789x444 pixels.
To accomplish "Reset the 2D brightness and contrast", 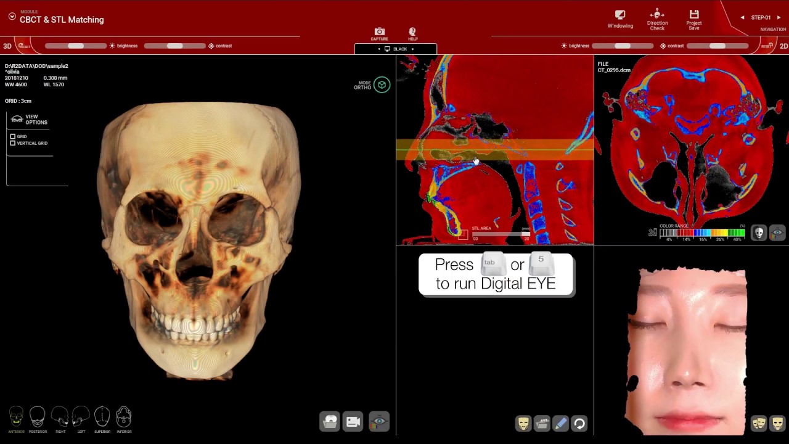I will pyautogui.click(x=766, y=46).
